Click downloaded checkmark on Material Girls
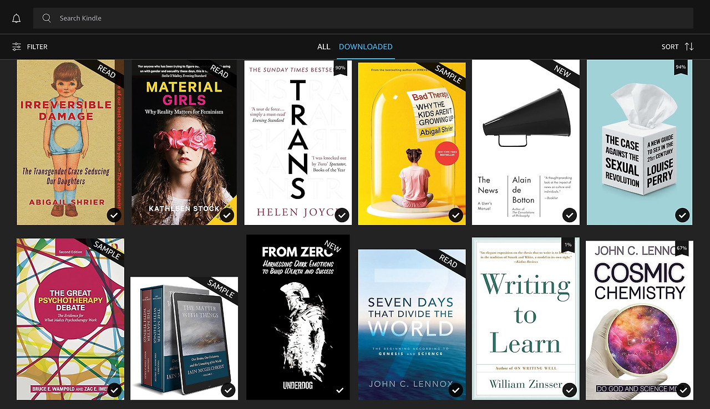This screenshot has height=409, width=710. [228, 215]
